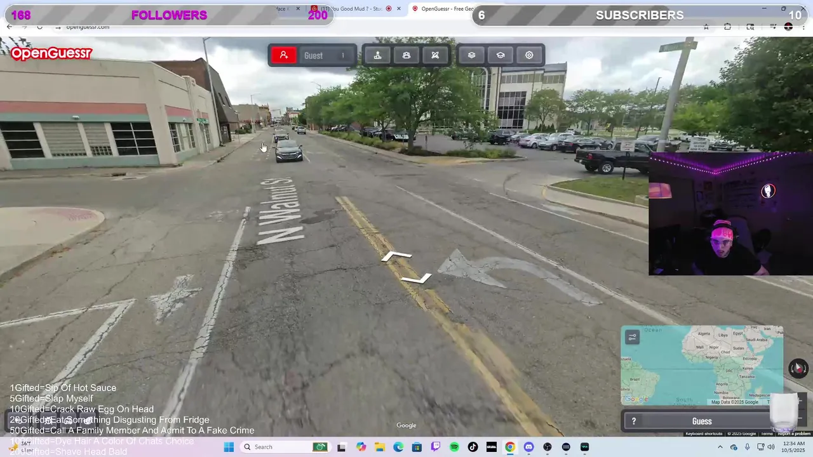This screenshot has height=457, width=813.
Task: Open Task View on the taskbar
Action: click(342, 447)
